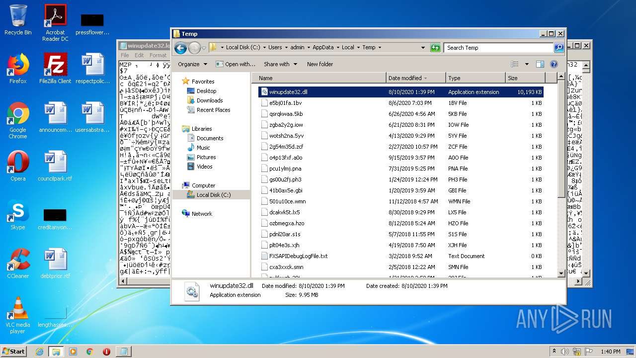This screenshot has width=636, height=358.
Task: Click in the Search Temp field
Action: point(498,48)
